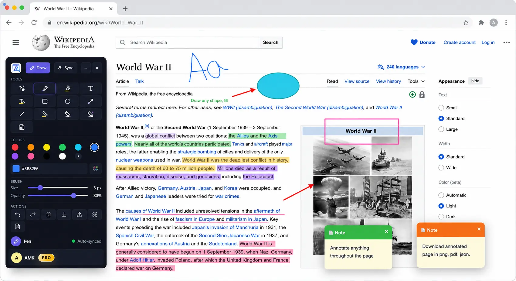
Task: Select Dark color mode
Action: point(441,217)
